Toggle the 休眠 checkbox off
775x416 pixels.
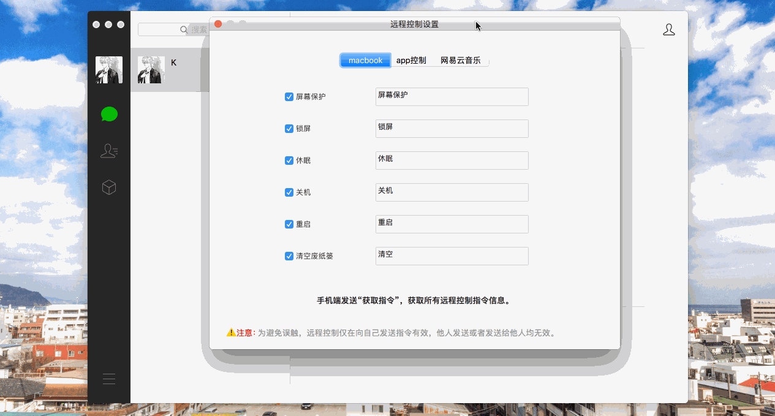pyautogui.click(x=289, y=161)
